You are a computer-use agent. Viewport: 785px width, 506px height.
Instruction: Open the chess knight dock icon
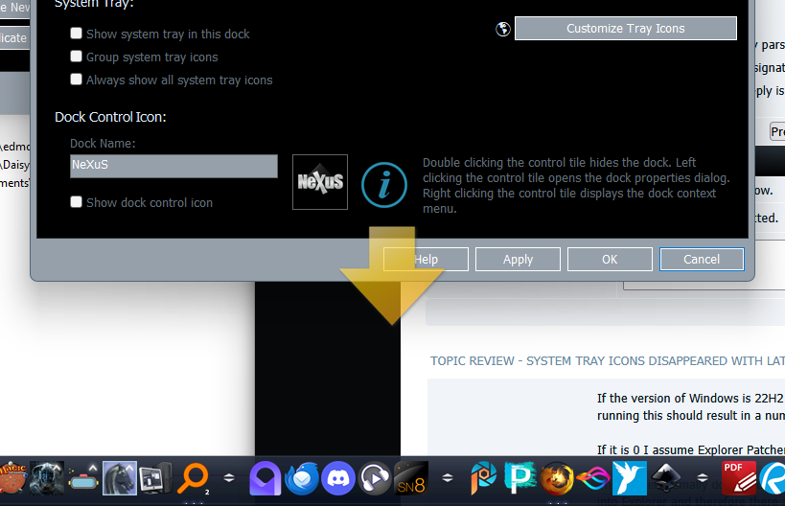click(120, 478)
